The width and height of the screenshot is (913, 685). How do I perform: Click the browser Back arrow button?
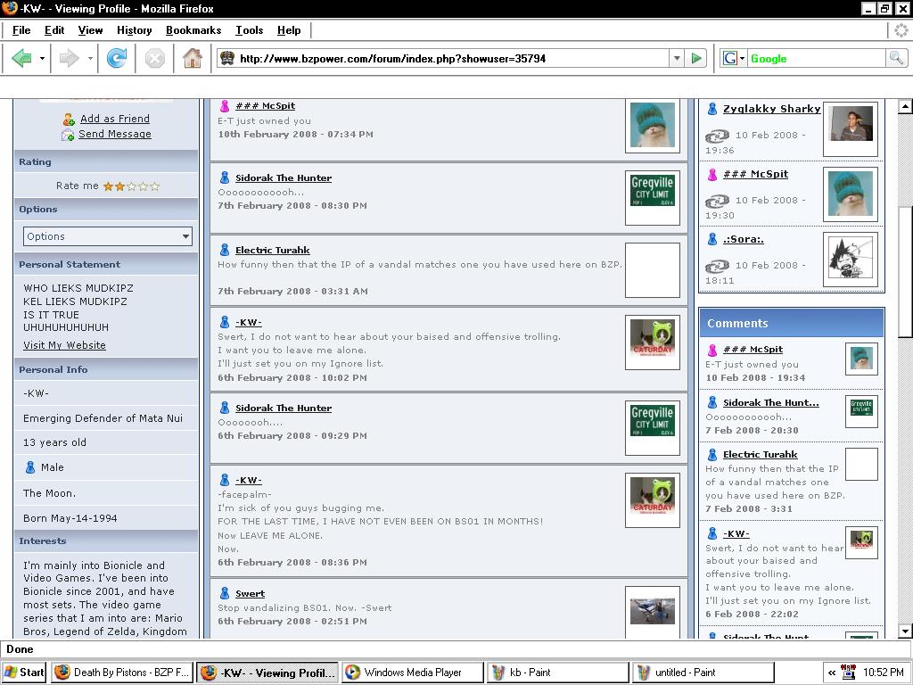[22, 58]
